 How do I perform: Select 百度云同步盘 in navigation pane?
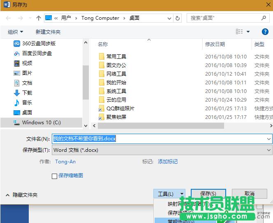click(37, 53)
